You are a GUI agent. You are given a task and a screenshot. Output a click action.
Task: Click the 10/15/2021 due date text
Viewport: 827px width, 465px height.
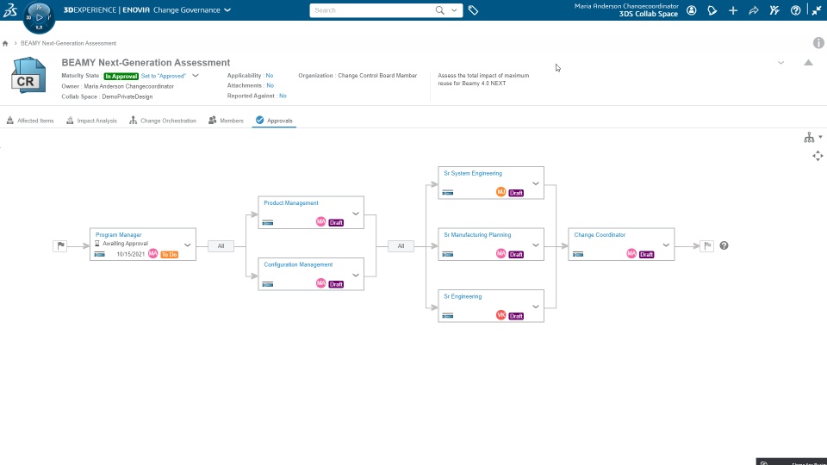[131, 254]
